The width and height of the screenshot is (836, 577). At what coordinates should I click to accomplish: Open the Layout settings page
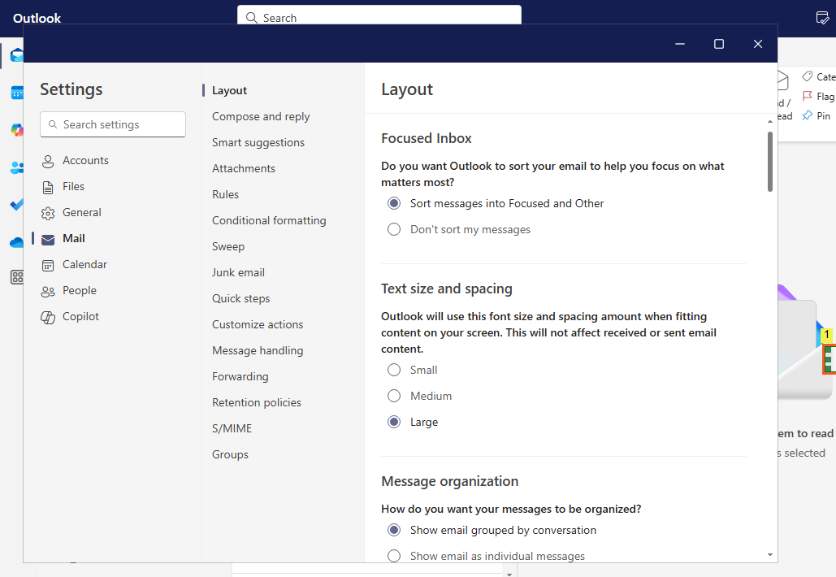point(229,91)
